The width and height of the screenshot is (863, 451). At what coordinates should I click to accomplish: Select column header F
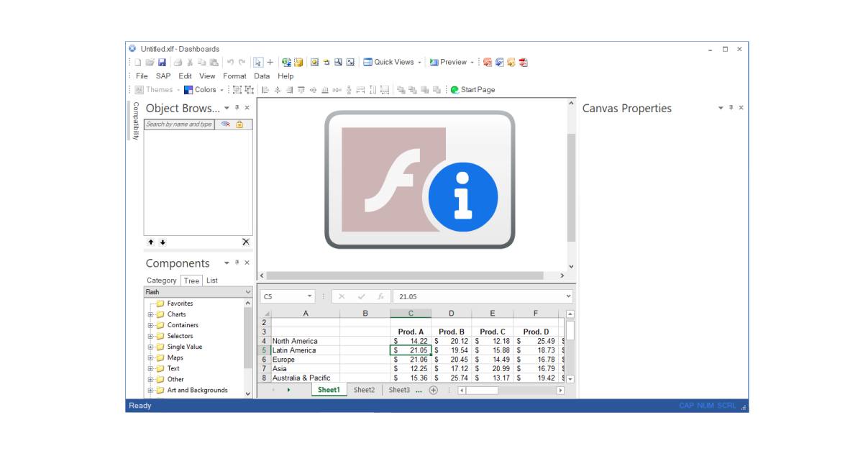click(x=536, y=313)
